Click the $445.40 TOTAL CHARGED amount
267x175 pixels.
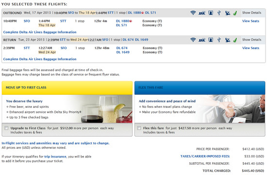(253, 171)
